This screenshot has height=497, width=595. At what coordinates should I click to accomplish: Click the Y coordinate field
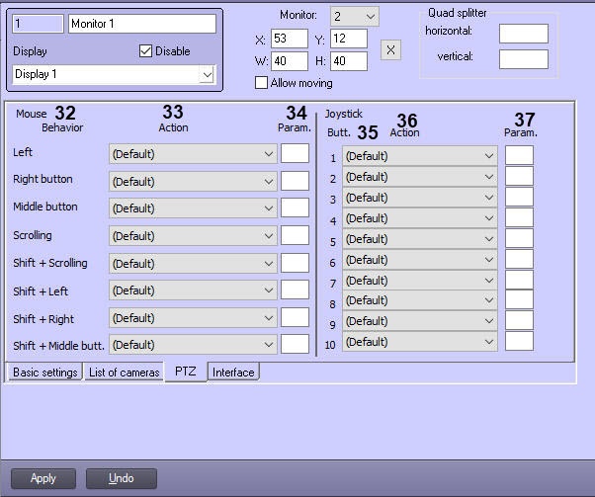click(x=349, y=39)
